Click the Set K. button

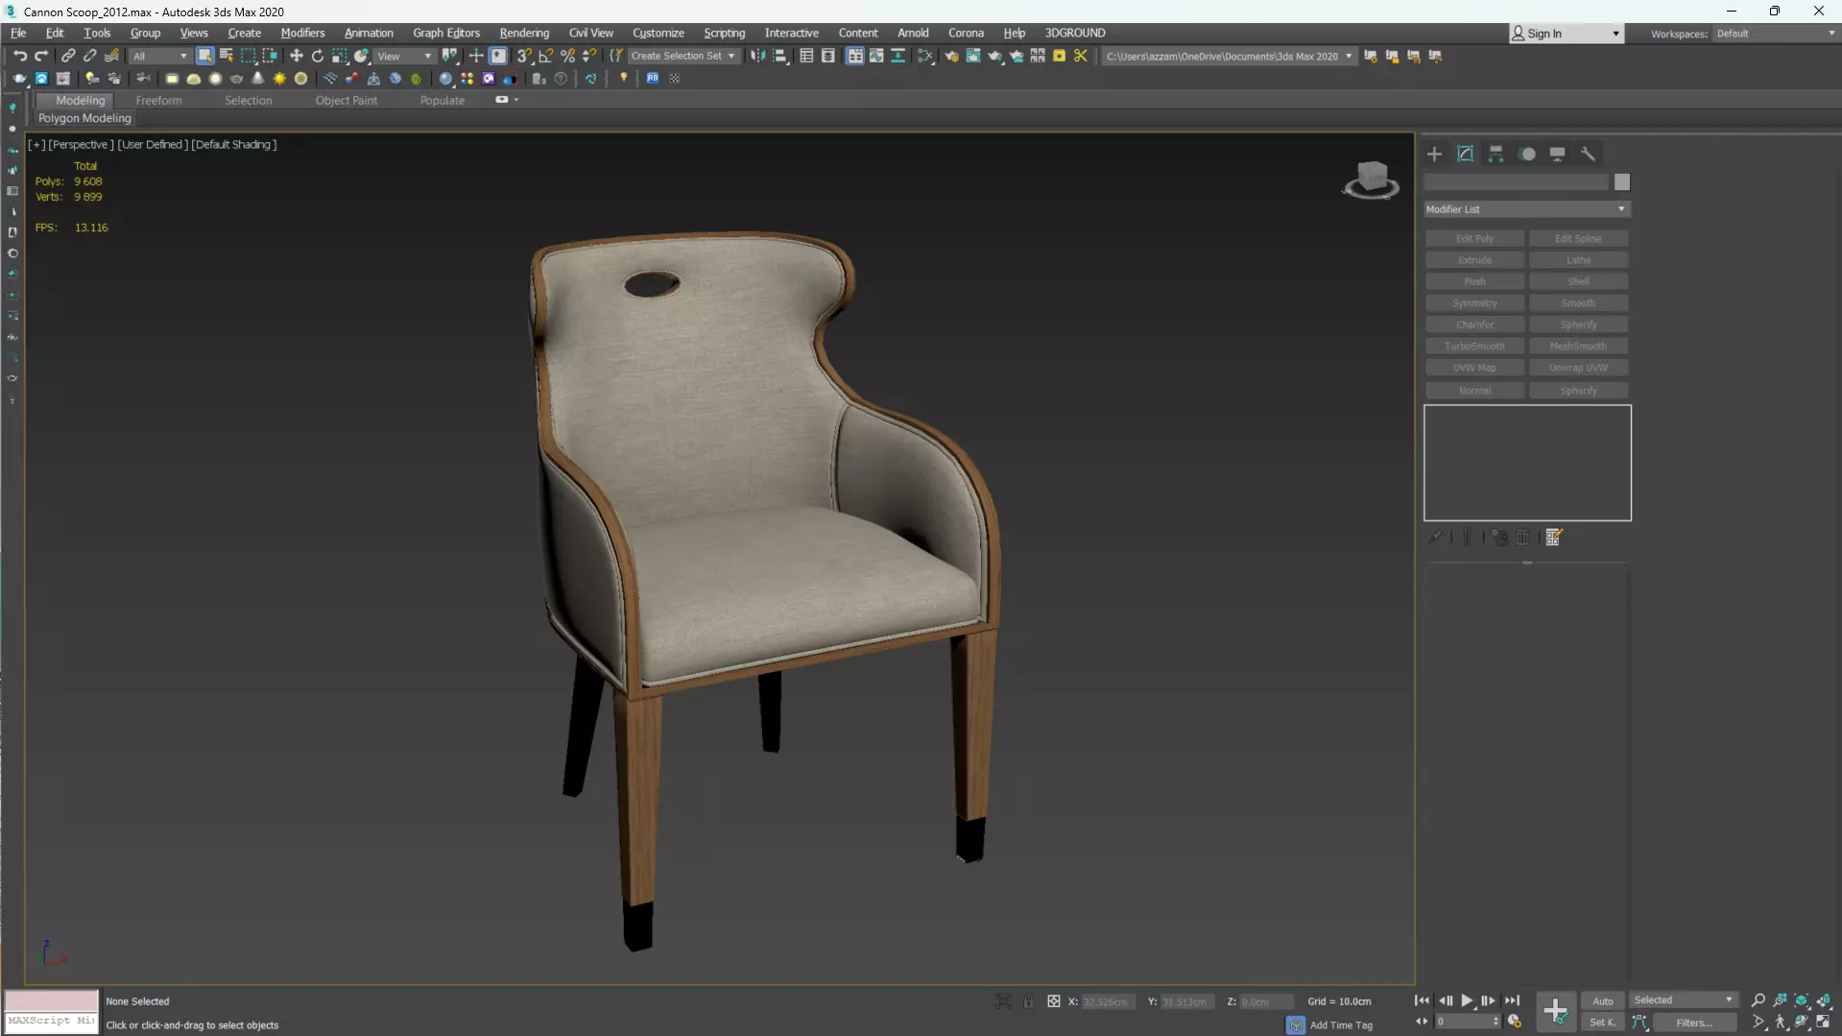(1603, 1023)
